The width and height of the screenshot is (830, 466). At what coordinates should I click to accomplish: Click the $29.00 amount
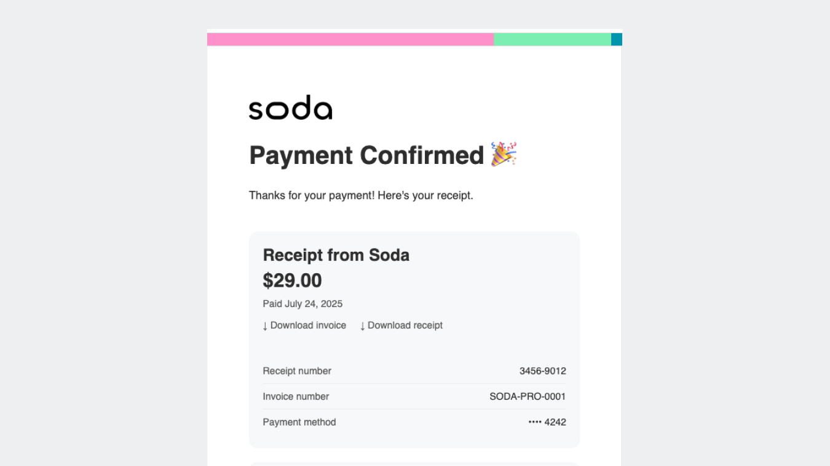[x=293, y=280]
